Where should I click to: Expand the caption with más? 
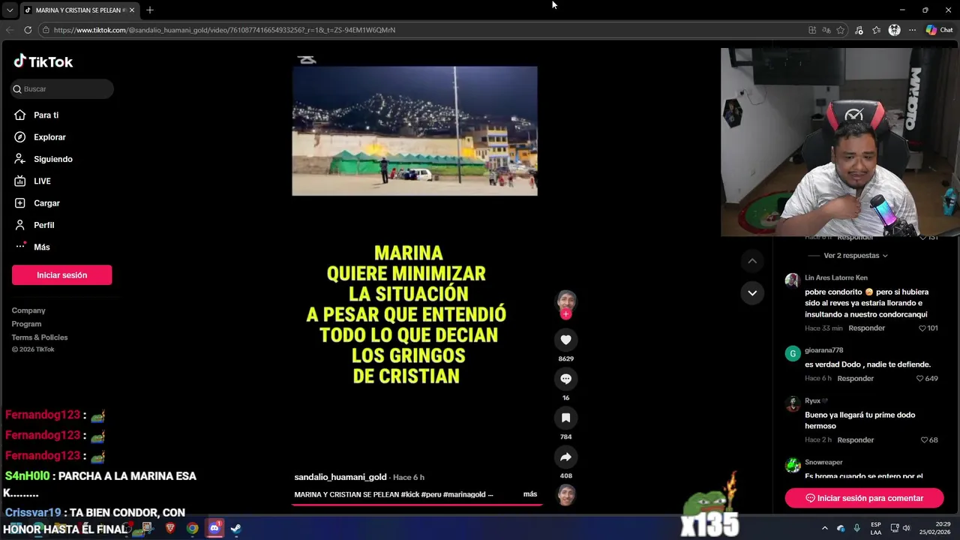pyautogui.click(x=530, y=494)
